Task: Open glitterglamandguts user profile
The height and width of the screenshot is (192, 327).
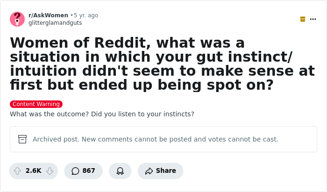Action: click(x=55, y=23)
